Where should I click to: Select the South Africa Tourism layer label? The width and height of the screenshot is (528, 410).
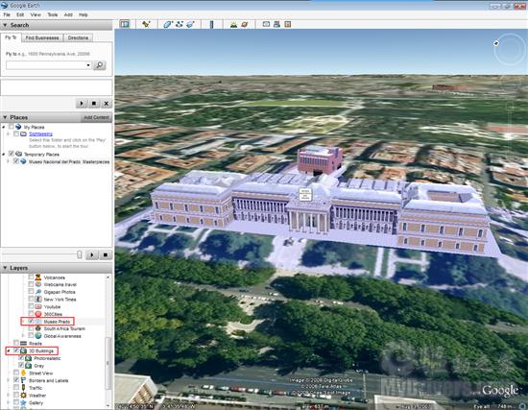64,328
